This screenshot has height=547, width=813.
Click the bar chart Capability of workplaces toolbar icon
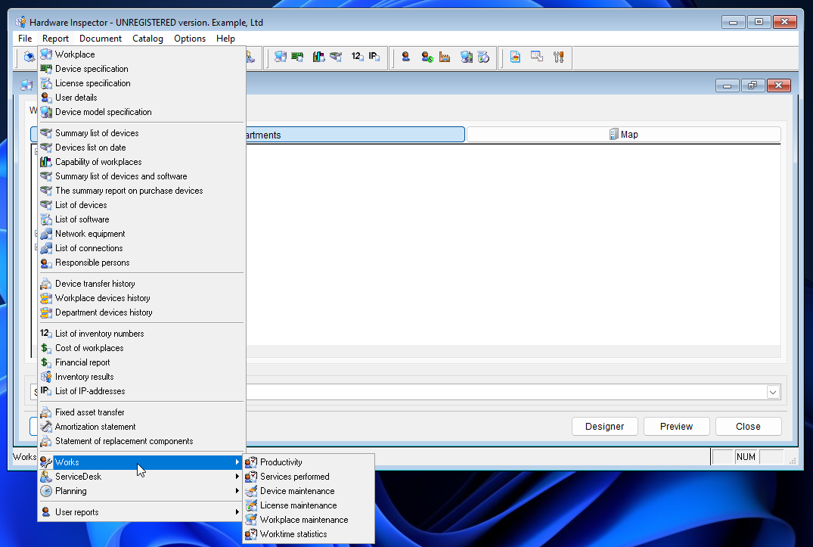click(x=318, y=57)
